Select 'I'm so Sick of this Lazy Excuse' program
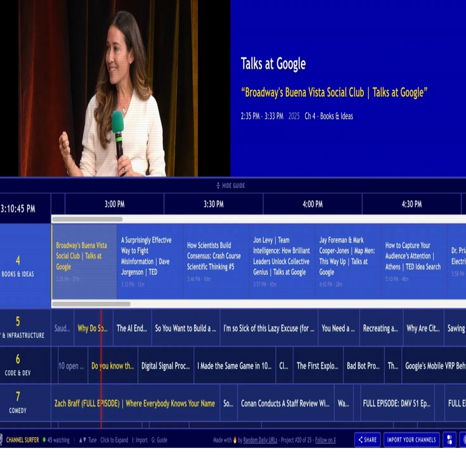The height and width of the screenshot is (466, 466). pos(269,328)
